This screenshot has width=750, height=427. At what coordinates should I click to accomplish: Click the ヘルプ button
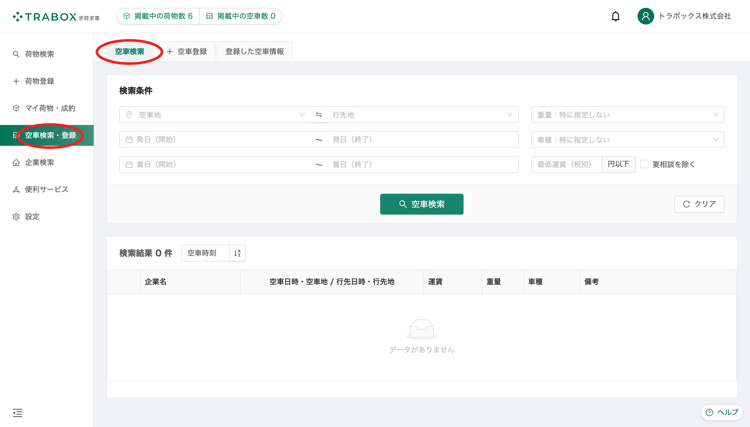[x=722, y=412]
